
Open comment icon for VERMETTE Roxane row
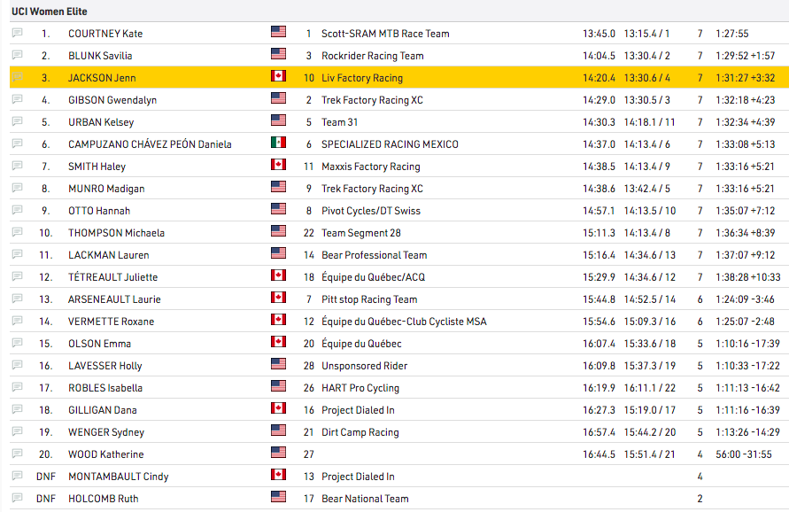tap(18, 321)
